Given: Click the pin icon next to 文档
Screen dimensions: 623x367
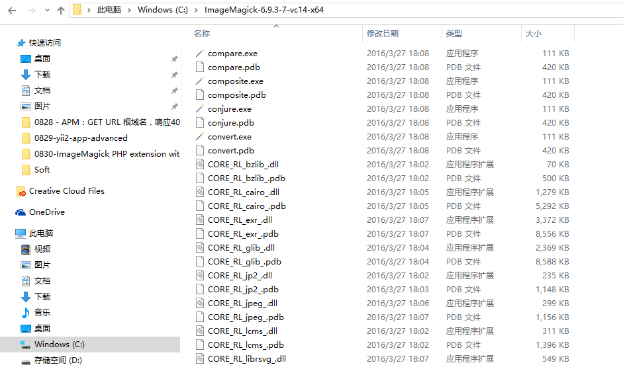Looking at the screenshot, I should point(174,91).
